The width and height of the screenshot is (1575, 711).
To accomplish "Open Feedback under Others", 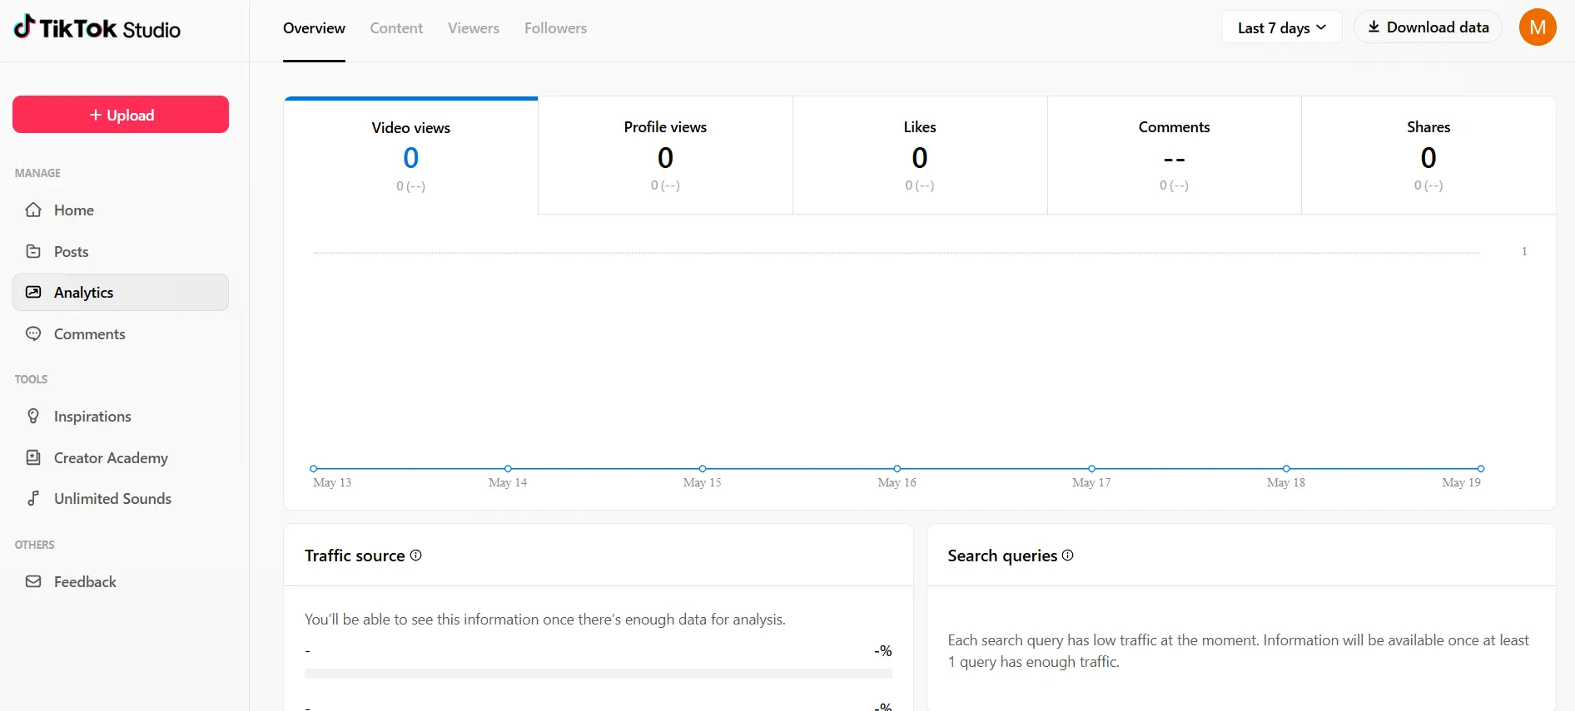I will [121, 581].
